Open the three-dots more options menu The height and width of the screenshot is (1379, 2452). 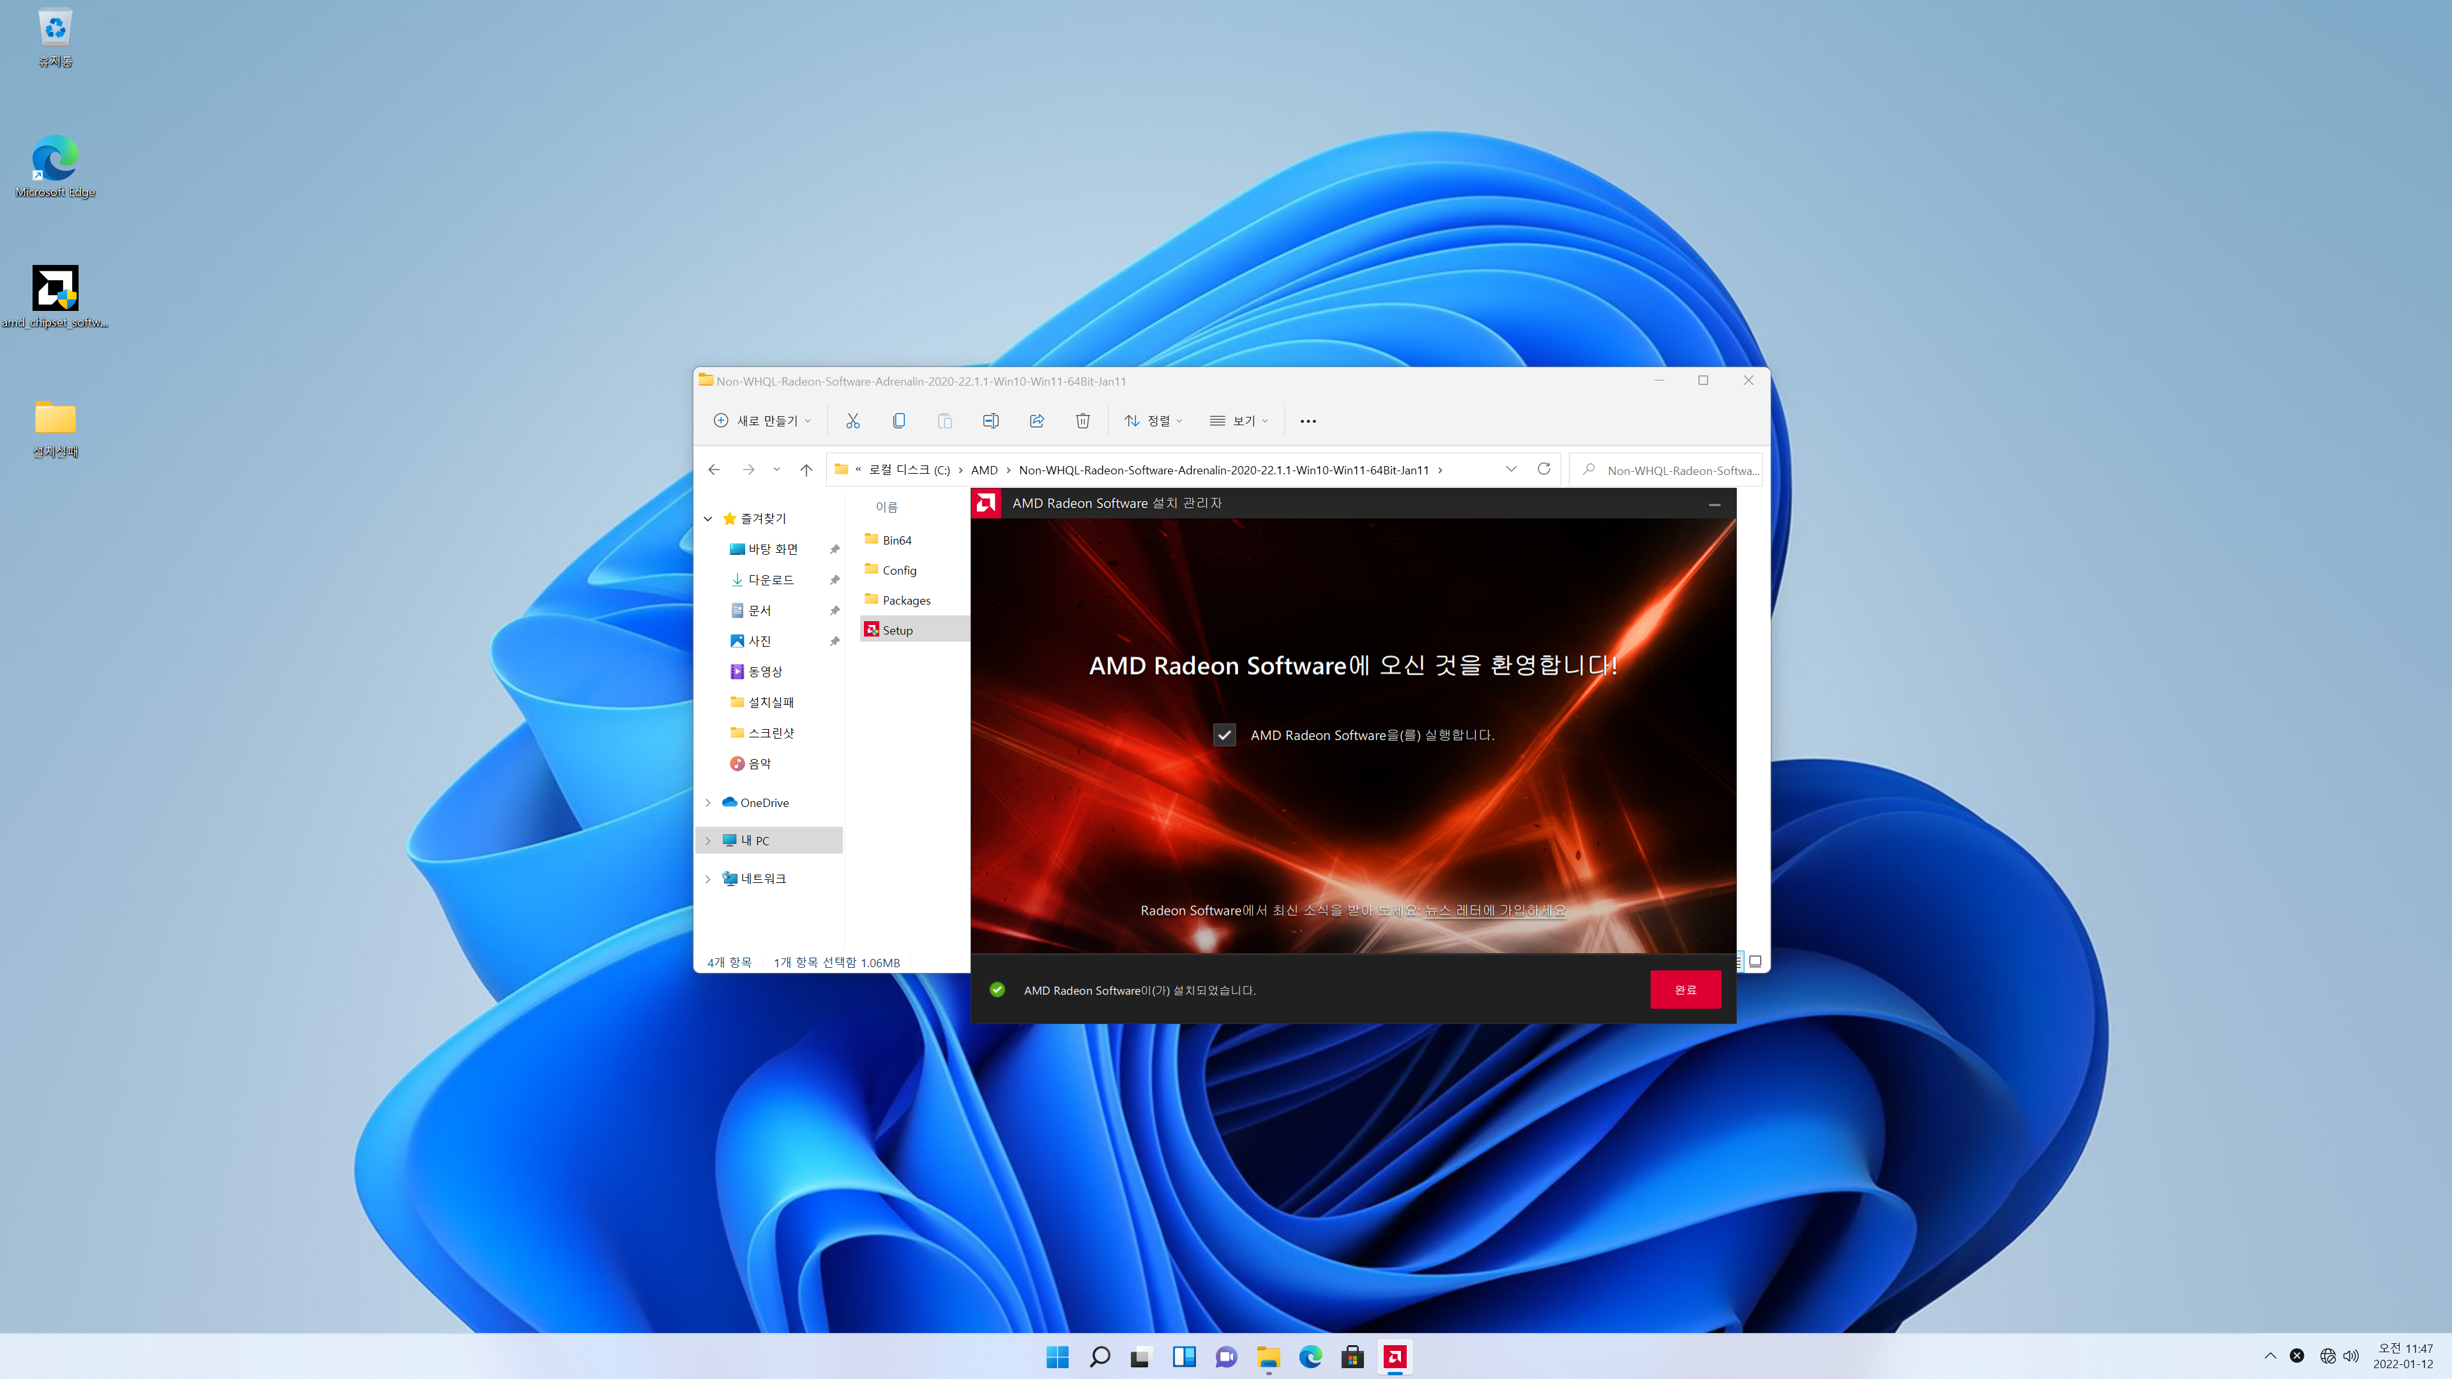1308,421
